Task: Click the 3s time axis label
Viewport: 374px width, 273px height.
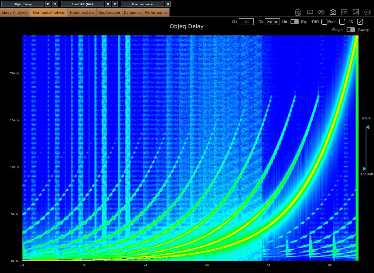Action: tap(207, 265)
